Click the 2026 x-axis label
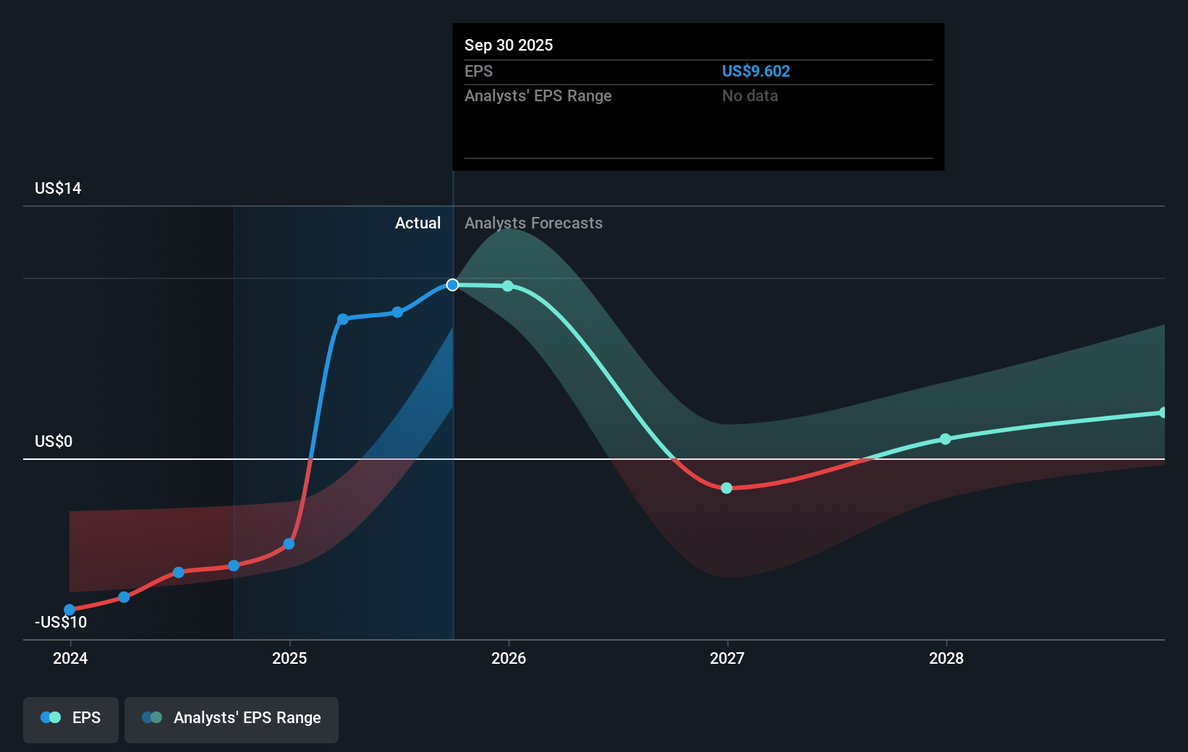This screenshot has height=752, width=1188. tap(509, 659)
